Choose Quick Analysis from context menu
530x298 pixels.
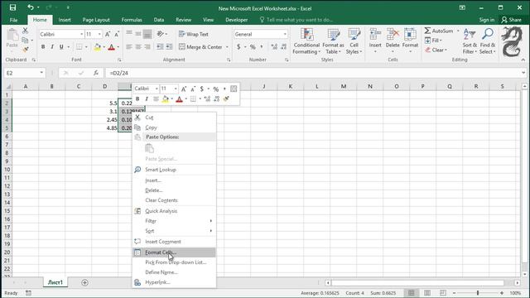(x=174, y=211)
